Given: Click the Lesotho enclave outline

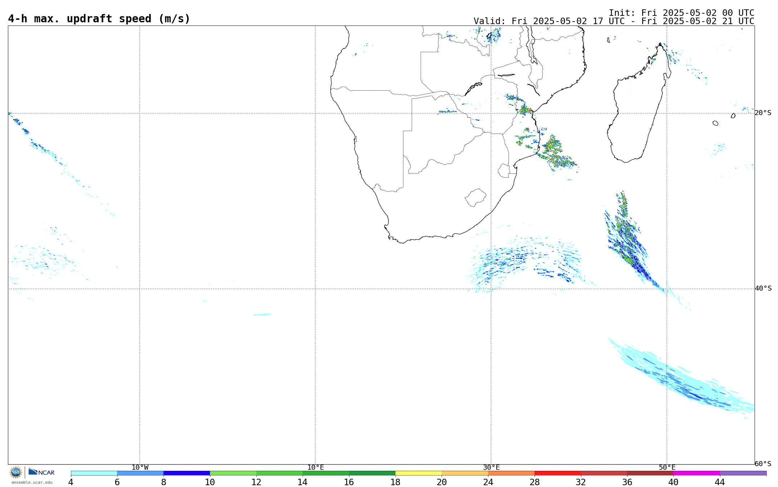Looking at the screenshot, I should click(475, 197).
